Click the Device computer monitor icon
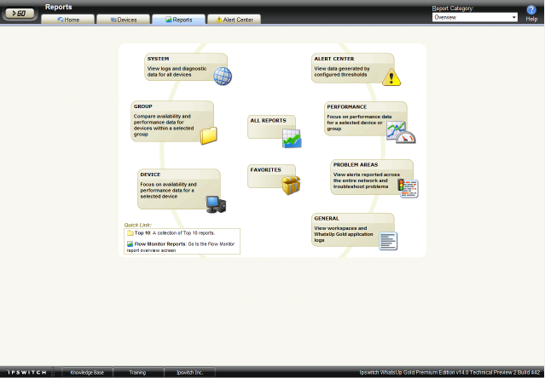The height and width of the screenshot is (378, 545). click(216, 203)
